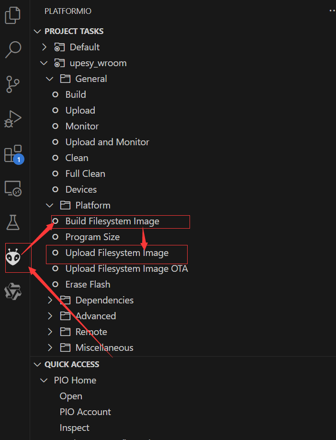The height and width of the screenshot is (440, 336).
Task: Click the circle icon beside Clean
Action: point(56,158)
